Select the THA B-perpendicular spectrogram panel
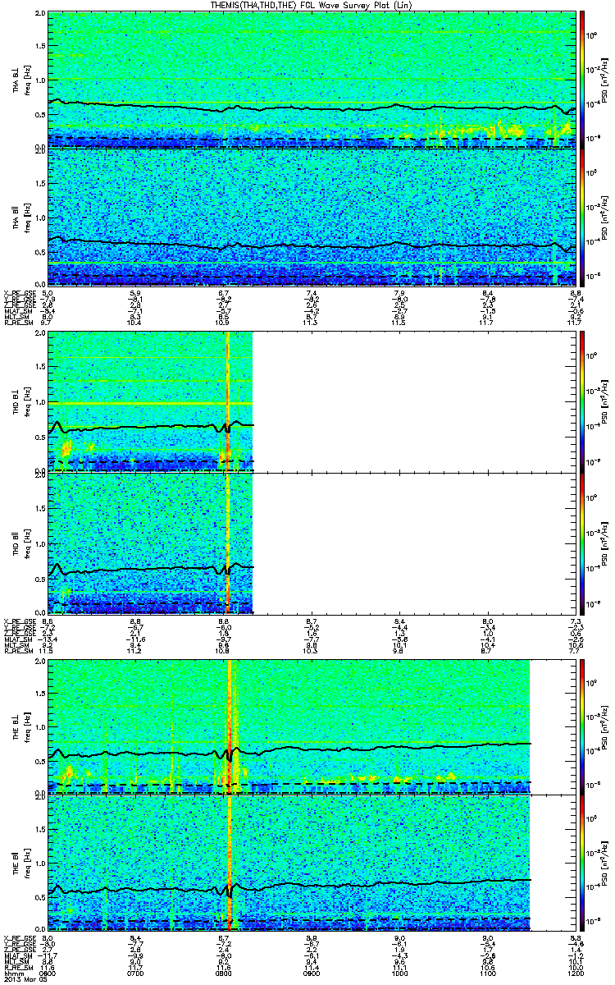 point(312,80)
